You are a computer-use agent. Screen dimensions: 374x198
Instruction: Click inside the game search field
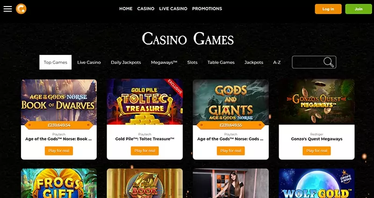[x=308, y=62]
